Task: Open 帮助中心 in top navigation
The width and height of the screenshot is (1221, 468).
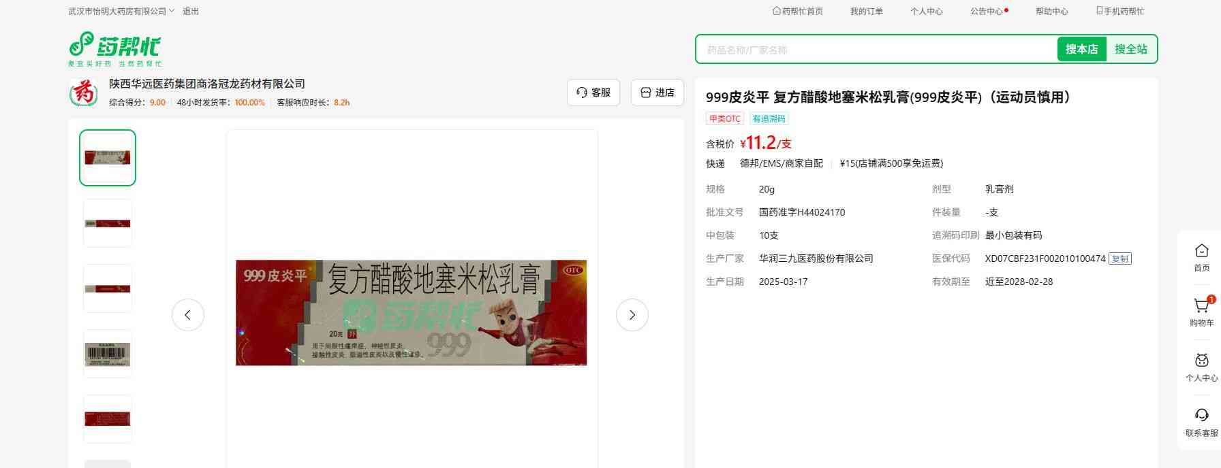Action: point(1051,12)
